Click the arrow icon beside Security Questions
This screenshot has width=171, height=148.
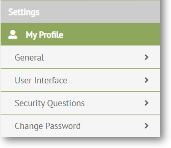146,103
